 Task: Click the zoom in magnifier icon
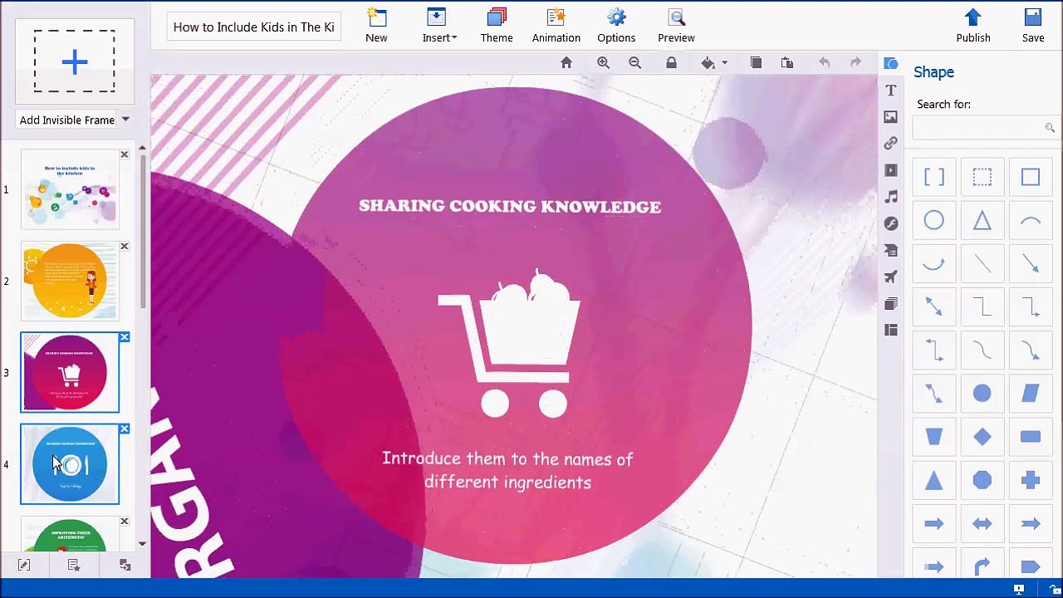pyautogui.click(x=604, y=63)
